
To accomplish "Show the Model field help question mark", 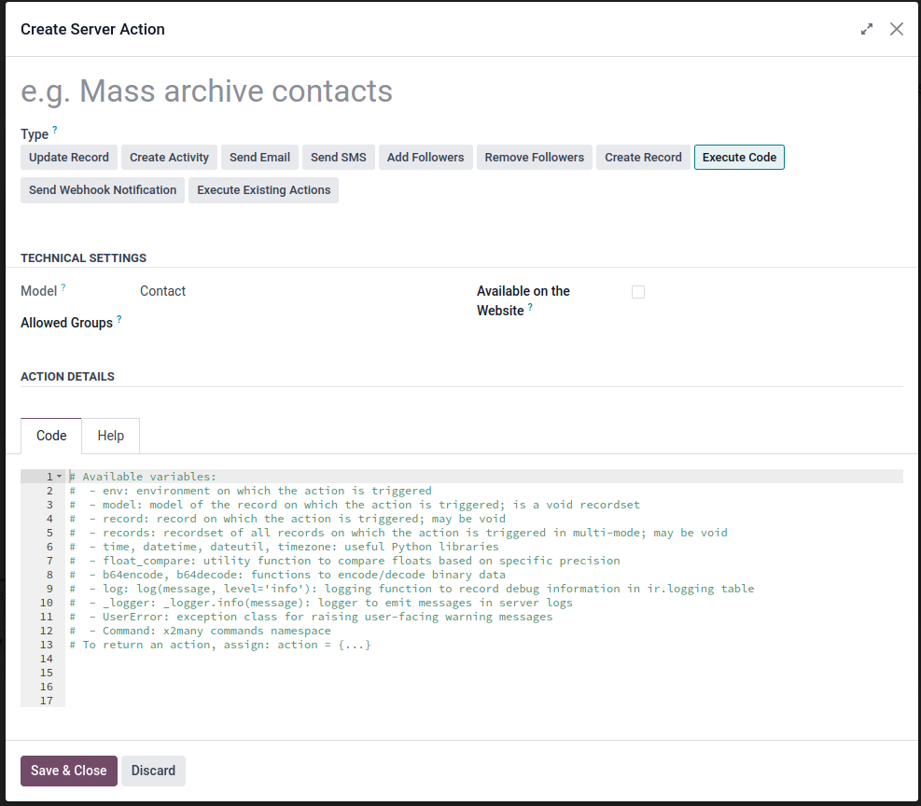I will click(x=63, y=287).
